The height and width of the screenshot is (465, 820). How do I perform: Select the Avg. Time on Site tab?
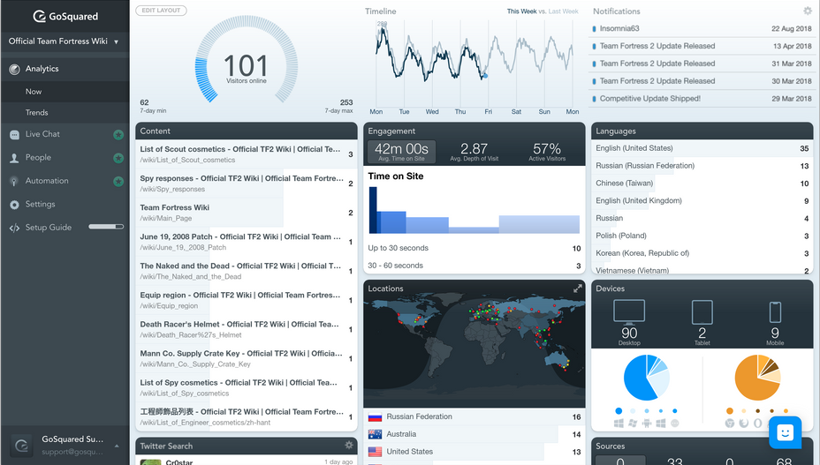[401, 152]
